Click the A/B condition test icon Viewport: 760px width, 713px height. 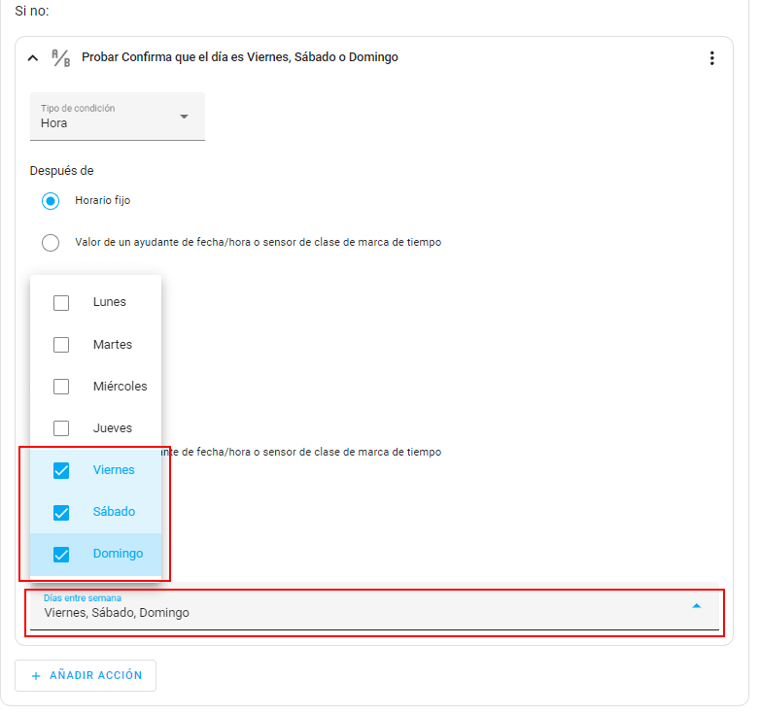60,58
